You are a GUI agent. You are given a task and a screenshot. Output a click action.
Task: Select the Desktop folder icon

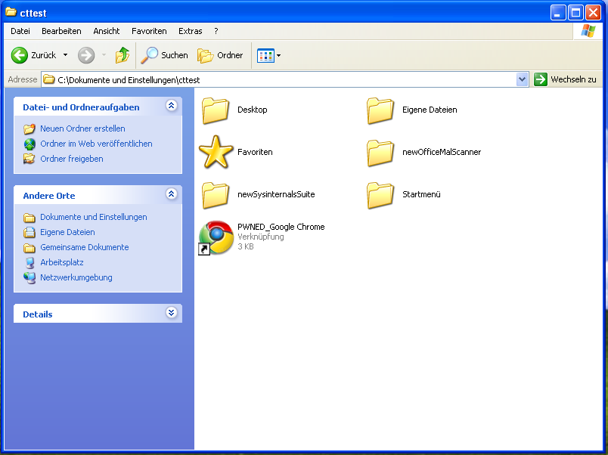(x=216, y=110)
